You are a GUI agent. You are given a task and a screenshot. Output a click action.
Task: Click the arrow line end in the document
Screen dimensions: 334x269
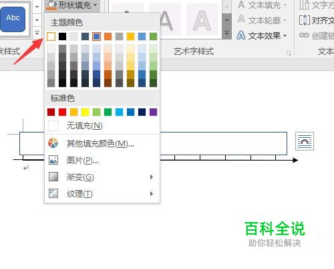pos(295,160)
